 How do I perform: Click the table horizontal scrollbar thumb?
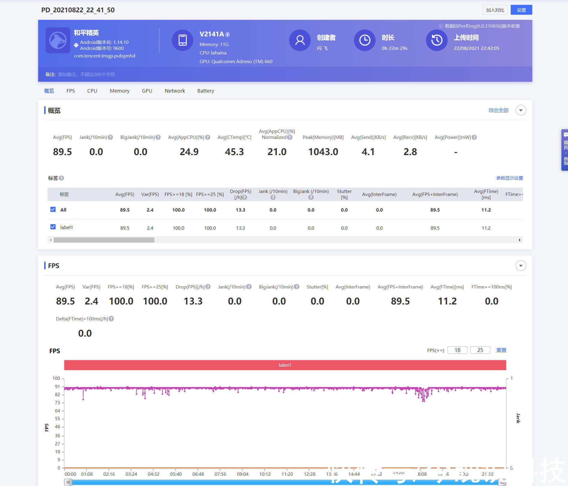pos(104,240)
